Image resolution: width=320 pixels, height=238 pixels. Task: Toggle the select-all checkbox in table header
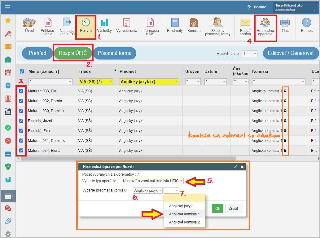(x=22, y=72)
